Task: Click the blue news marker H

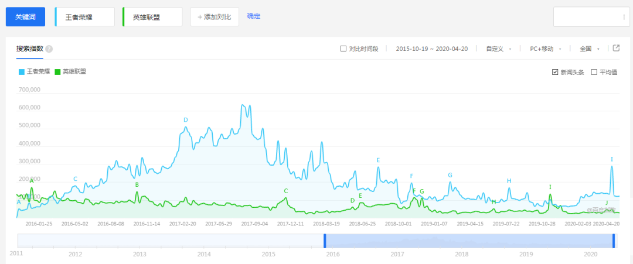Action: tap(509, 181)
